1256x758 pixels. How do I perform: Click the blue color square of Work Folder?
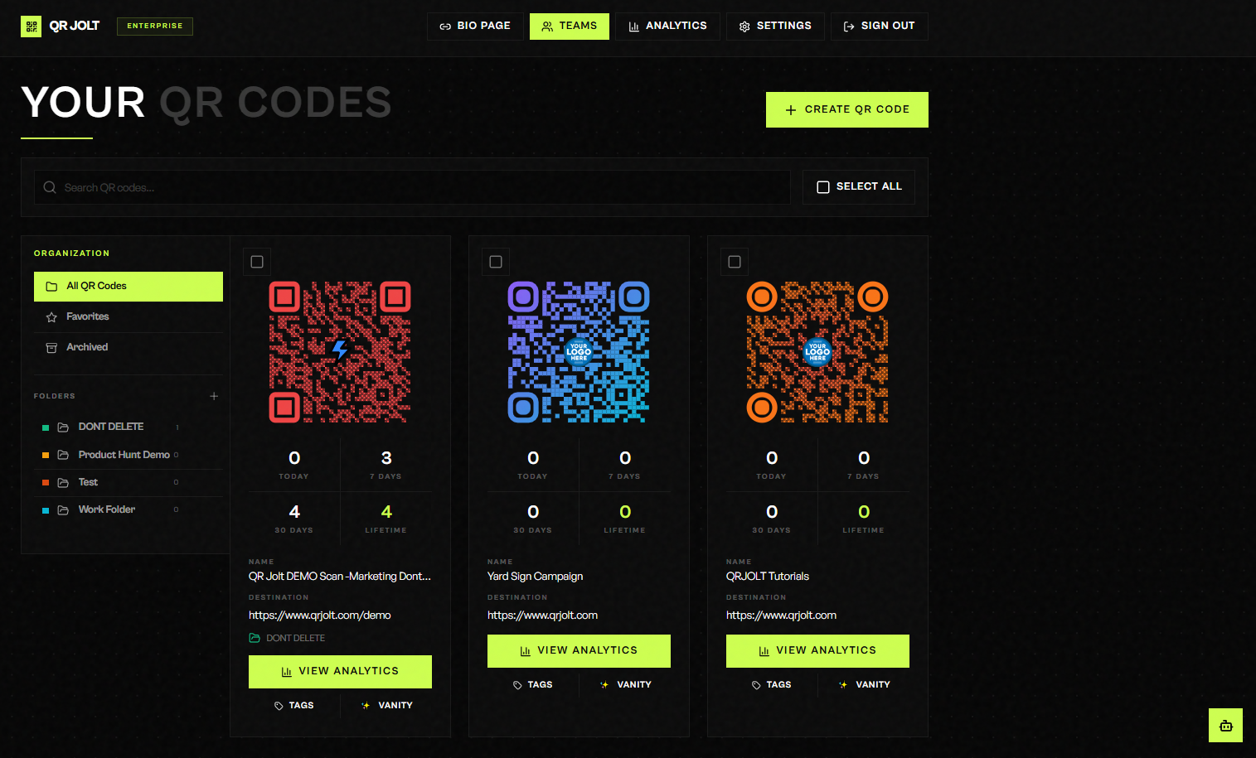click(46, 509)
